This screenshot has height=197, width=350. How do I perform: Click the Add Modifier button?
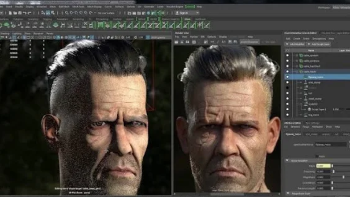(295, 44)
